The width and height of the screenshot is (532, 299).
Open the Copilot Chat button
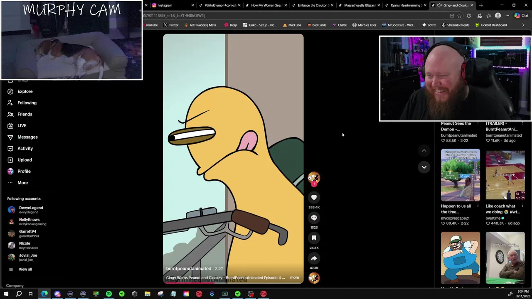point(521,16)
